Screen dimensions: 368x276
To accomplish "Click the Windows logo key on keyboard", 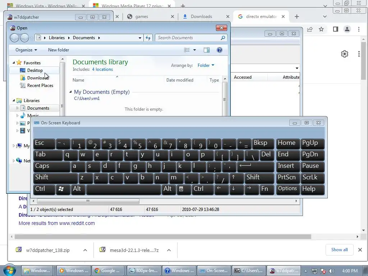I will 63,190.
